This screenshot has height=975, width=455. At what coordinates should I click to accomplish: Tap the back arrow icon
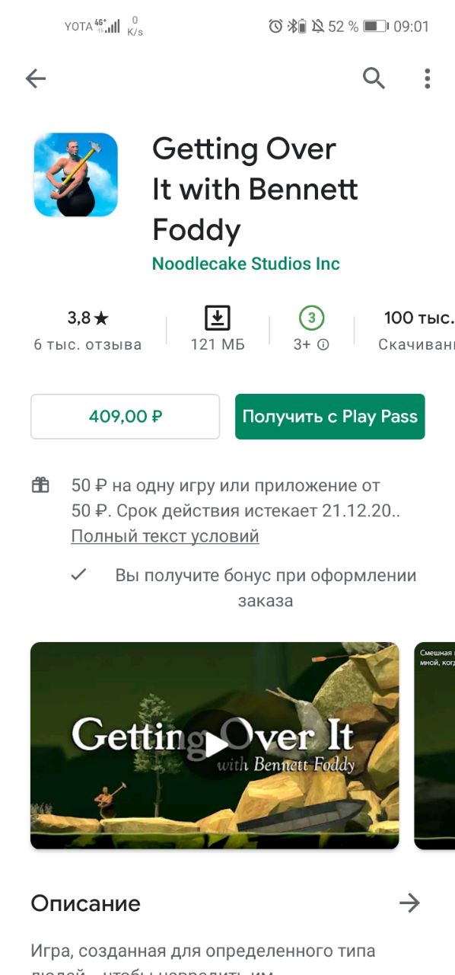point(36,78)
